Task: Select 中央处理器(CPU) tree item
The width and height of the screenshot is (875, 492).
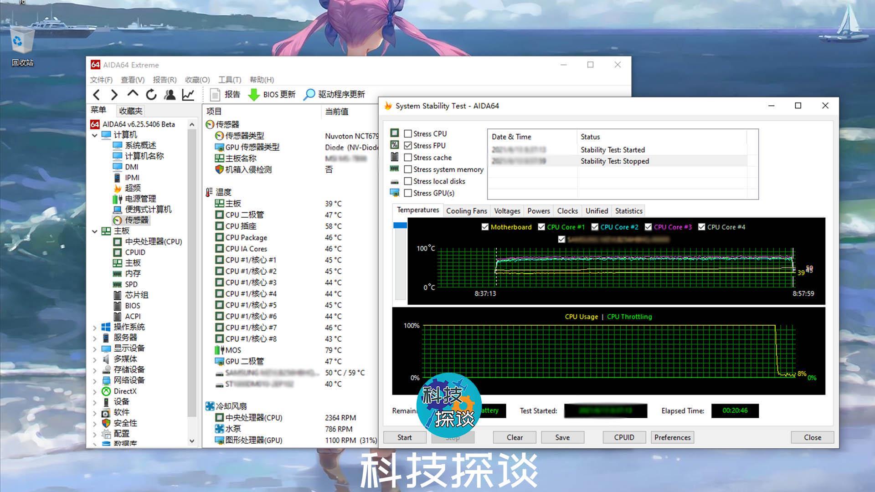Action: pyautogui.click(x=148, y=241)
